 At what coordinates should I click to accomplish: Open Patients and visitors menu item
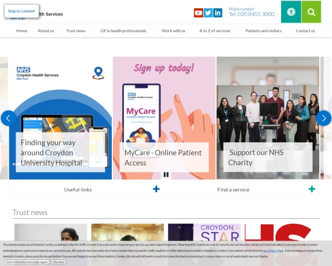(263, 31)
